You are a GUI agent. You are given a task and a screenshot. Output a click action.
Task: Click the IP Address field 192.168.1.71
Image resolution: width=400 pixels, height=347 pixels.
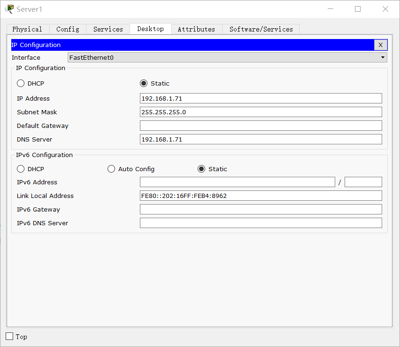(x=261, y=98)
